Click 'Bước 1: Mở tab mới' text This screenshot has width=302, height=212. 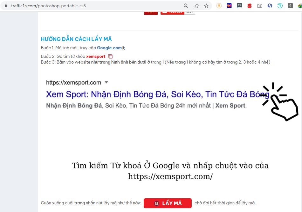tap(59, 48)
